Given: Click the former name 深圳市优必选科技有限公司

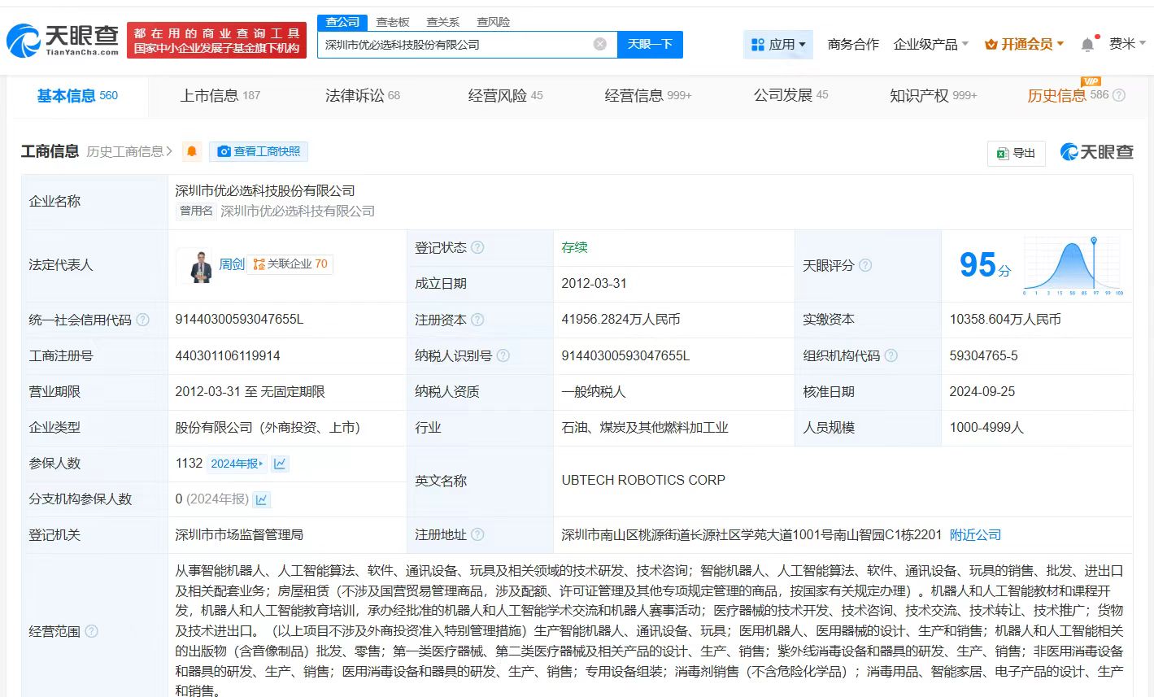Looking at the screenshot, I should click(x=298, y=211).
